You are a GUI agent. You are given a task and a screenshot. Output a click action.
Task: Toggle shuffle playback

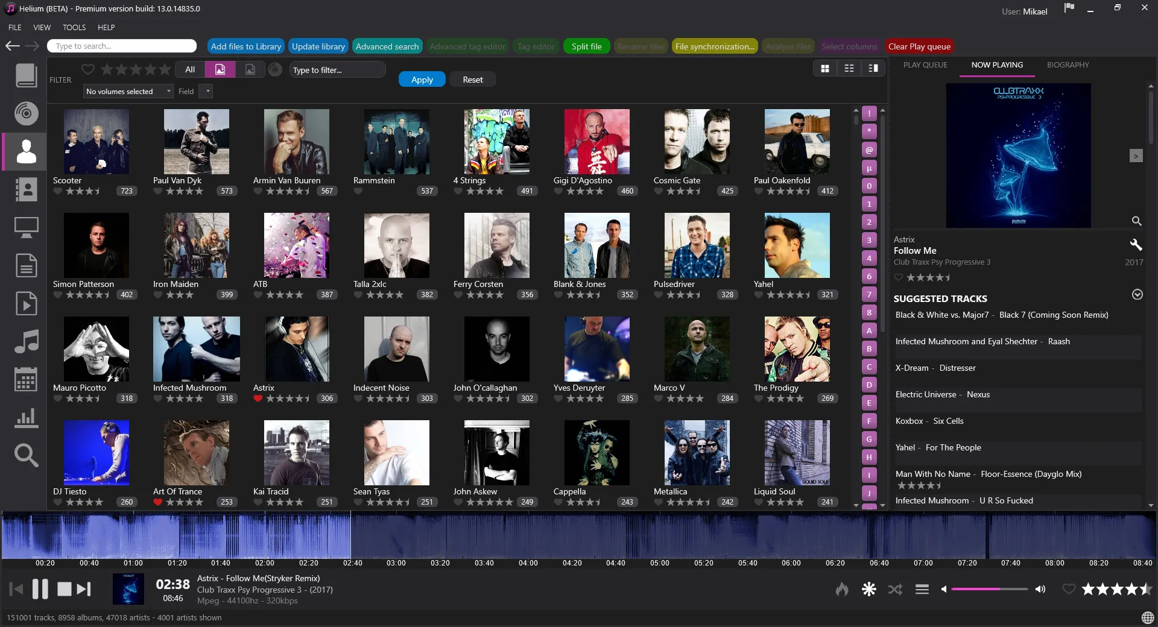895,589
